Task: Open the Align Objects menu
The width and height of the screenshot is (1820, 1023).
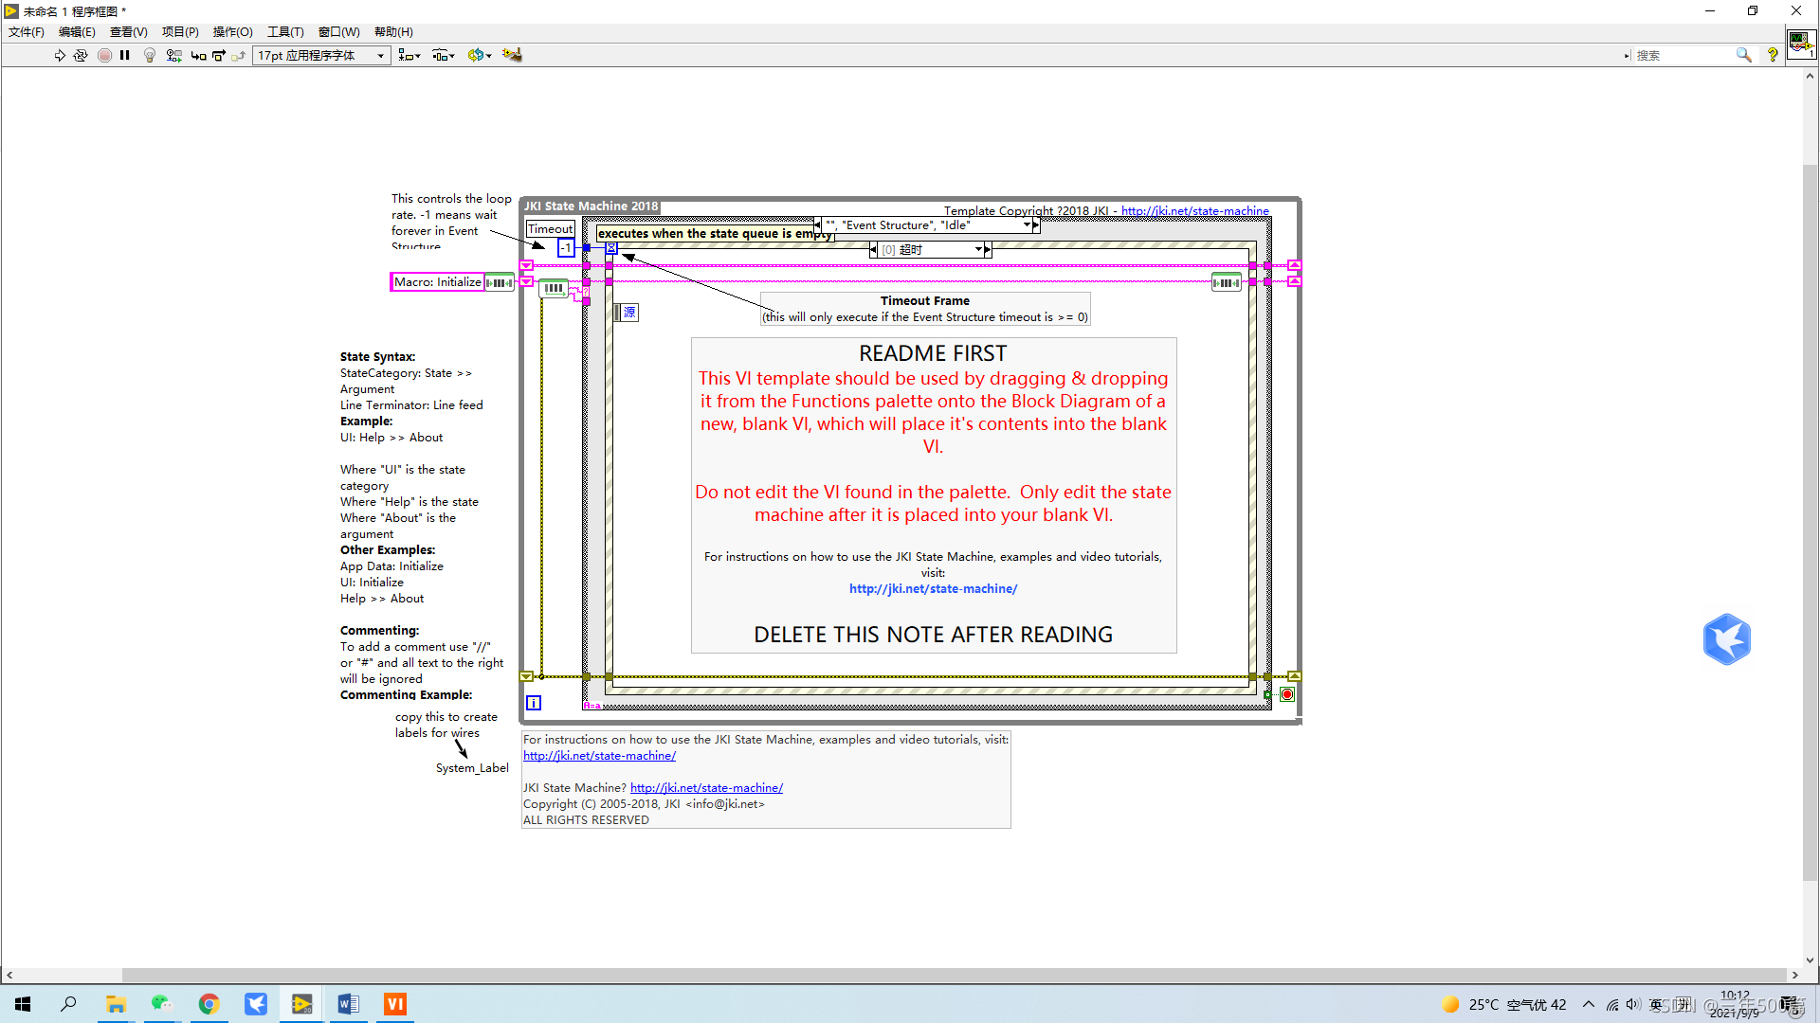Action: 409,56
